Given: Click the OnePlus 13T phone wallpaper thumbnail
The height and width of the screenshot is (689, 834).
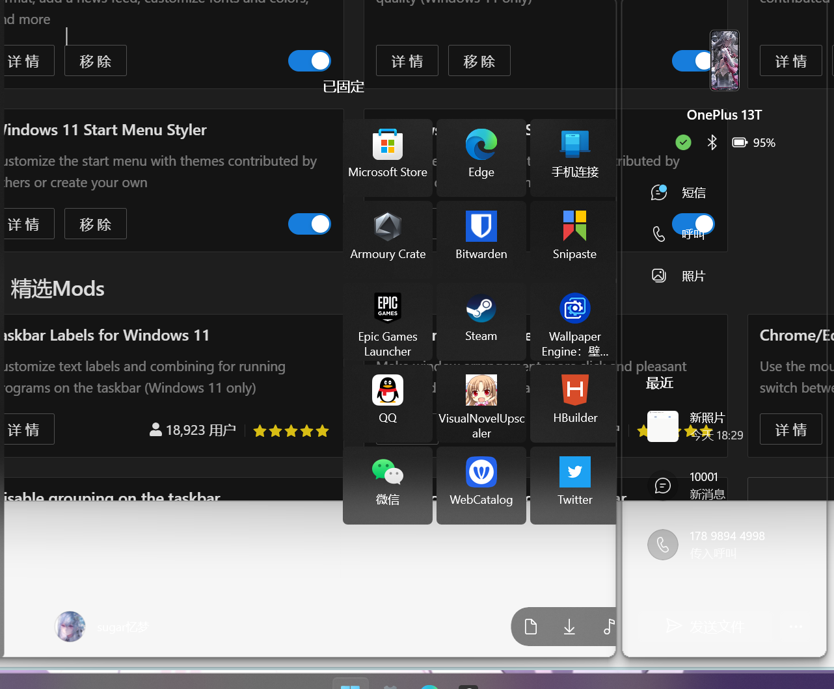Looking at the screenshot, I should pyautogui.click(x=724, y=60).
